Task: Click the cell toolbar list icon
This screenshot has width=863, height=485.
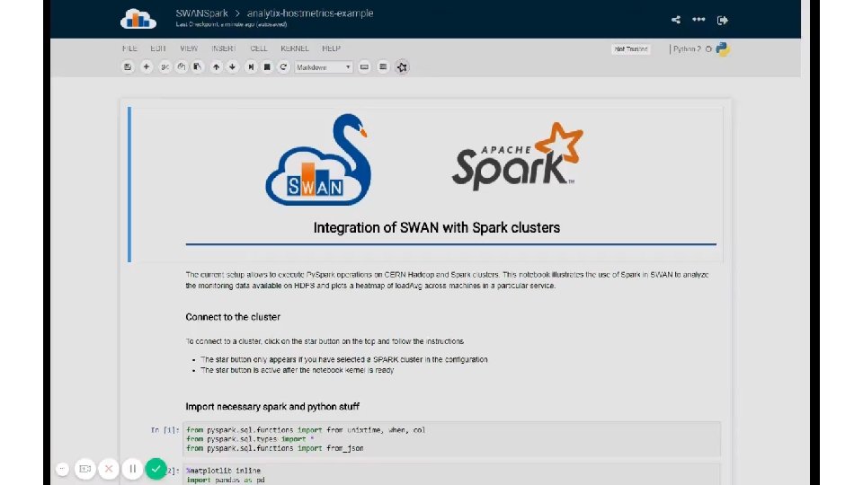Action: (x=383, y=67)
